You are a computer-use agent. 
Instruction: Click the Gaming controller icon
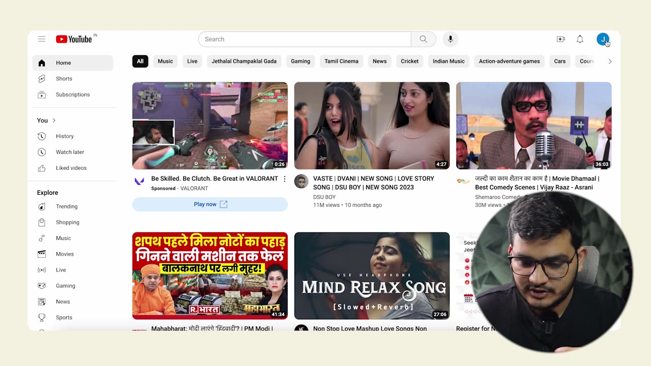tap(42, 286)
